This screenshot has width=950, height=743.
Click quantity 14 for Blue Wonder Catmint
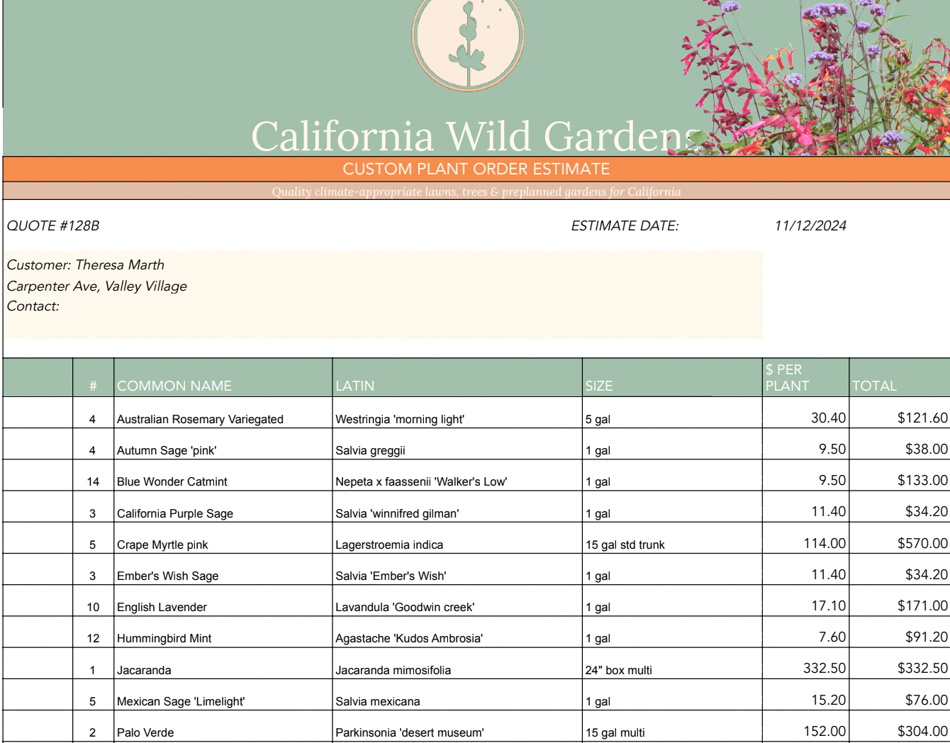tap(93, 475)
